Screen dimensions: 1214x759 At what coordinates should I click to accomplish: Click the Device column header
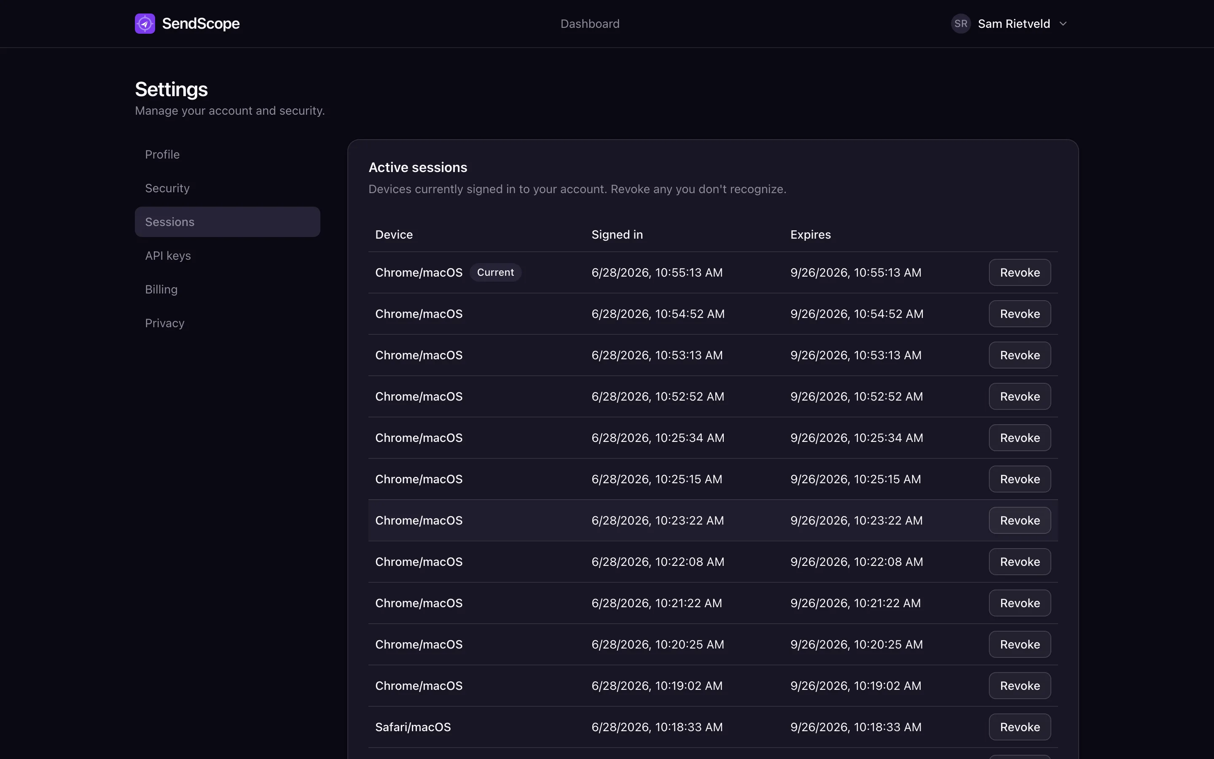pos(394,234)
